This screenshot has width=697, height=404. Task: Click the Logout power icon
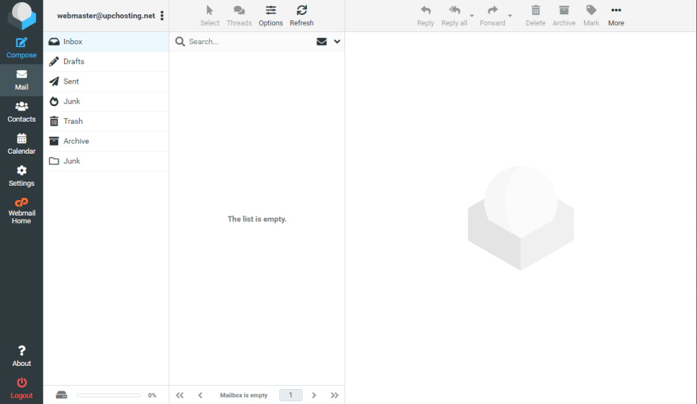click(21, 384)
